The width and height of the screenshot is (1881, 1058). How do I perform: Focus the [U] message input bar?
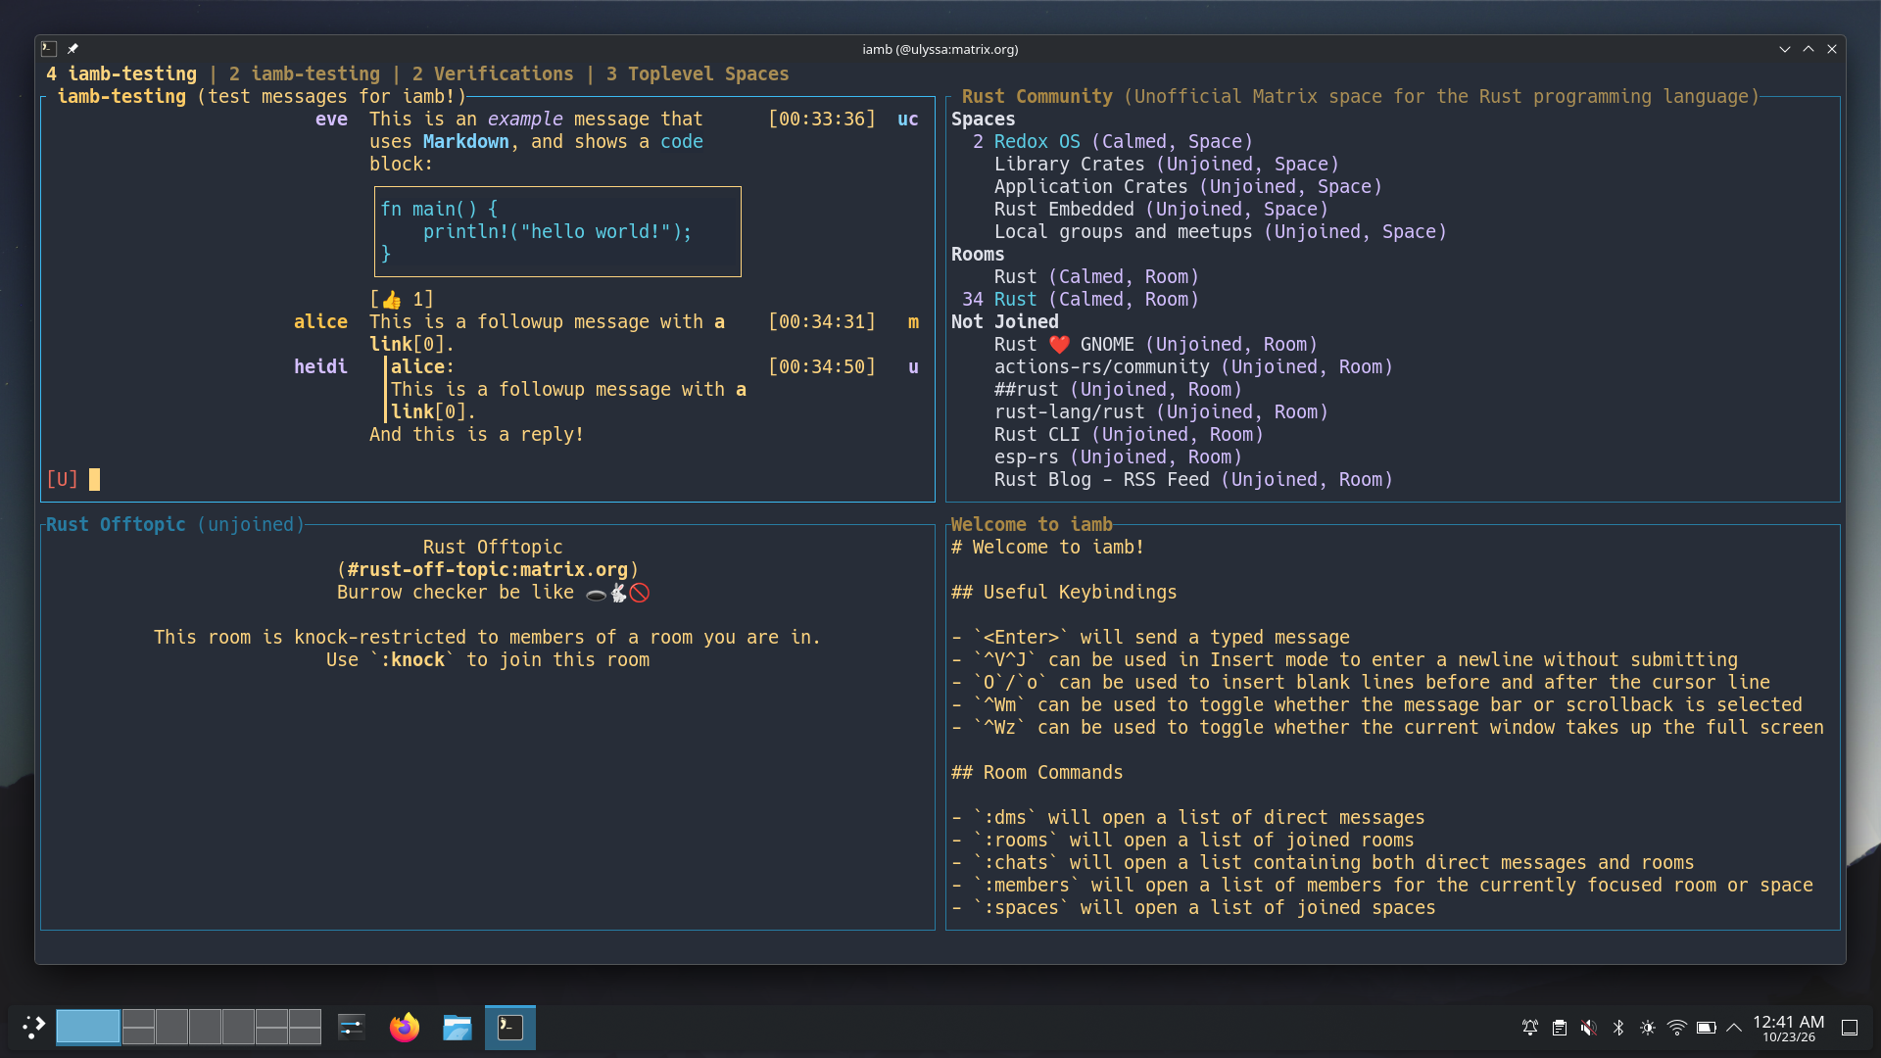(488, 479)
